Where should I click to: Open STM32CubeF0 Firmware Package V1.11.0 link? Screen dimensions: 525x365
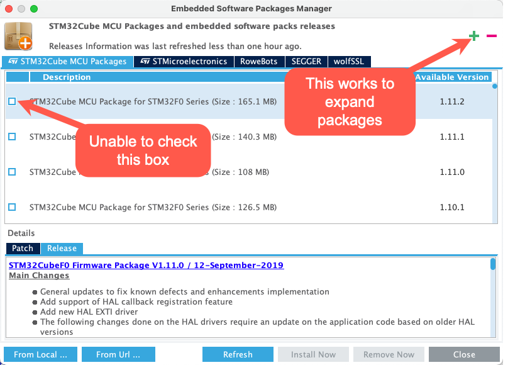pyautogui.click(x=146, y=265)
